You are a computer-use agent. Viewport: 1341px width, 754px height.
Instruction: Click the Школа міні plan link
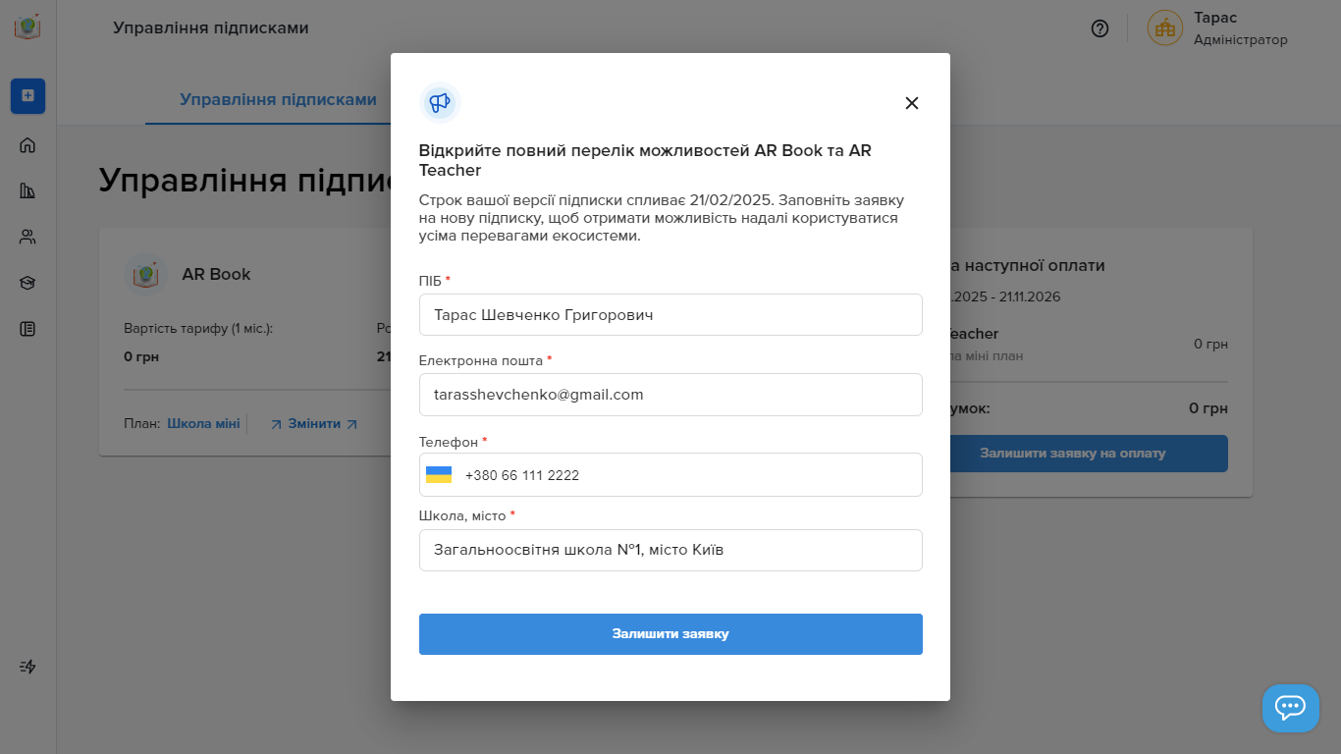(x=203, y=424)
